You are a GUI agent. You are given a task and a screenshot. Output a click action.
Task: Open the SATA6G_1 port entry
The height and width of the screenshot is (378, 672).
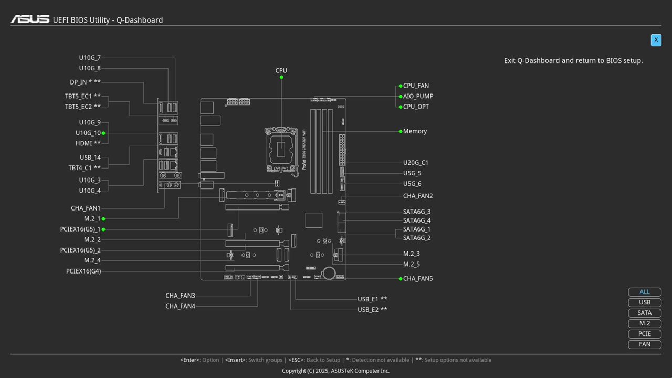[x=417, y=229]
